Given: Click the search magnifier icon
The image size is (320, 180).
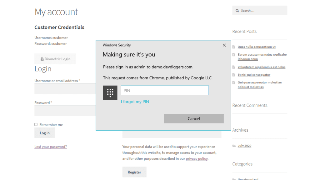Looking at the screenshot, I should [237, 11].
